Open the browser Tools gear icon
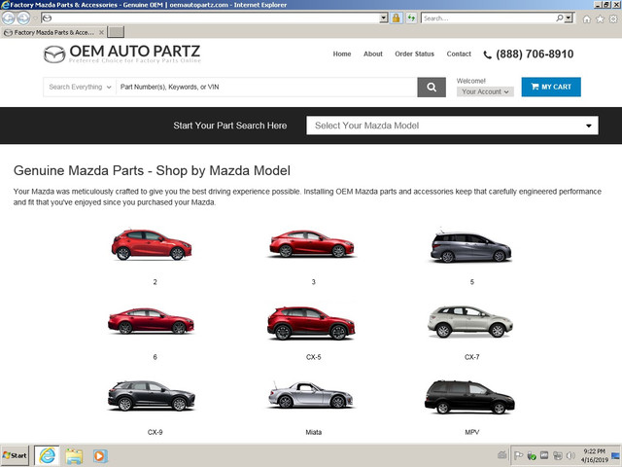The height and width of the screenshot is (467, 622). point(613,18)
